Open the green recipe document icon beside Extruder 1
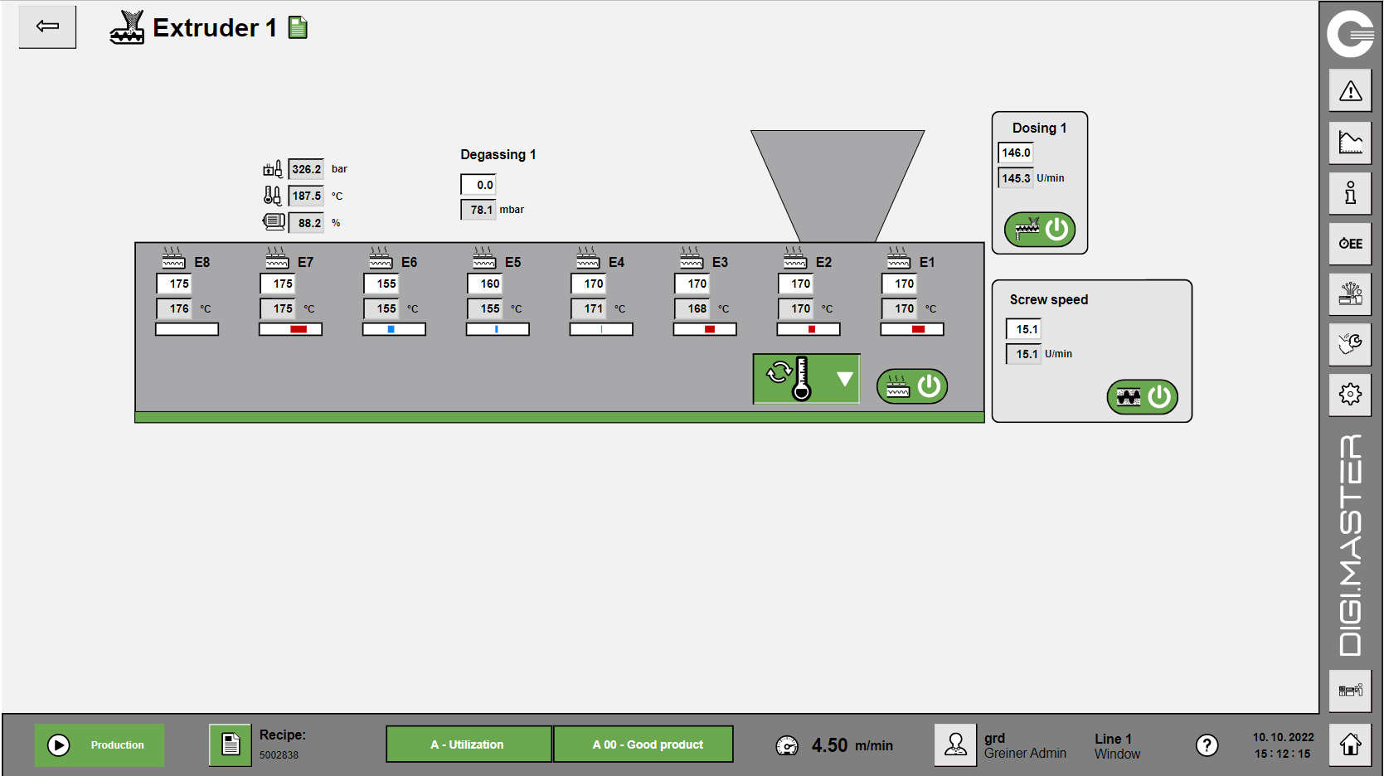Screen dimensions: 1384x776 click(x=298, y=27)
